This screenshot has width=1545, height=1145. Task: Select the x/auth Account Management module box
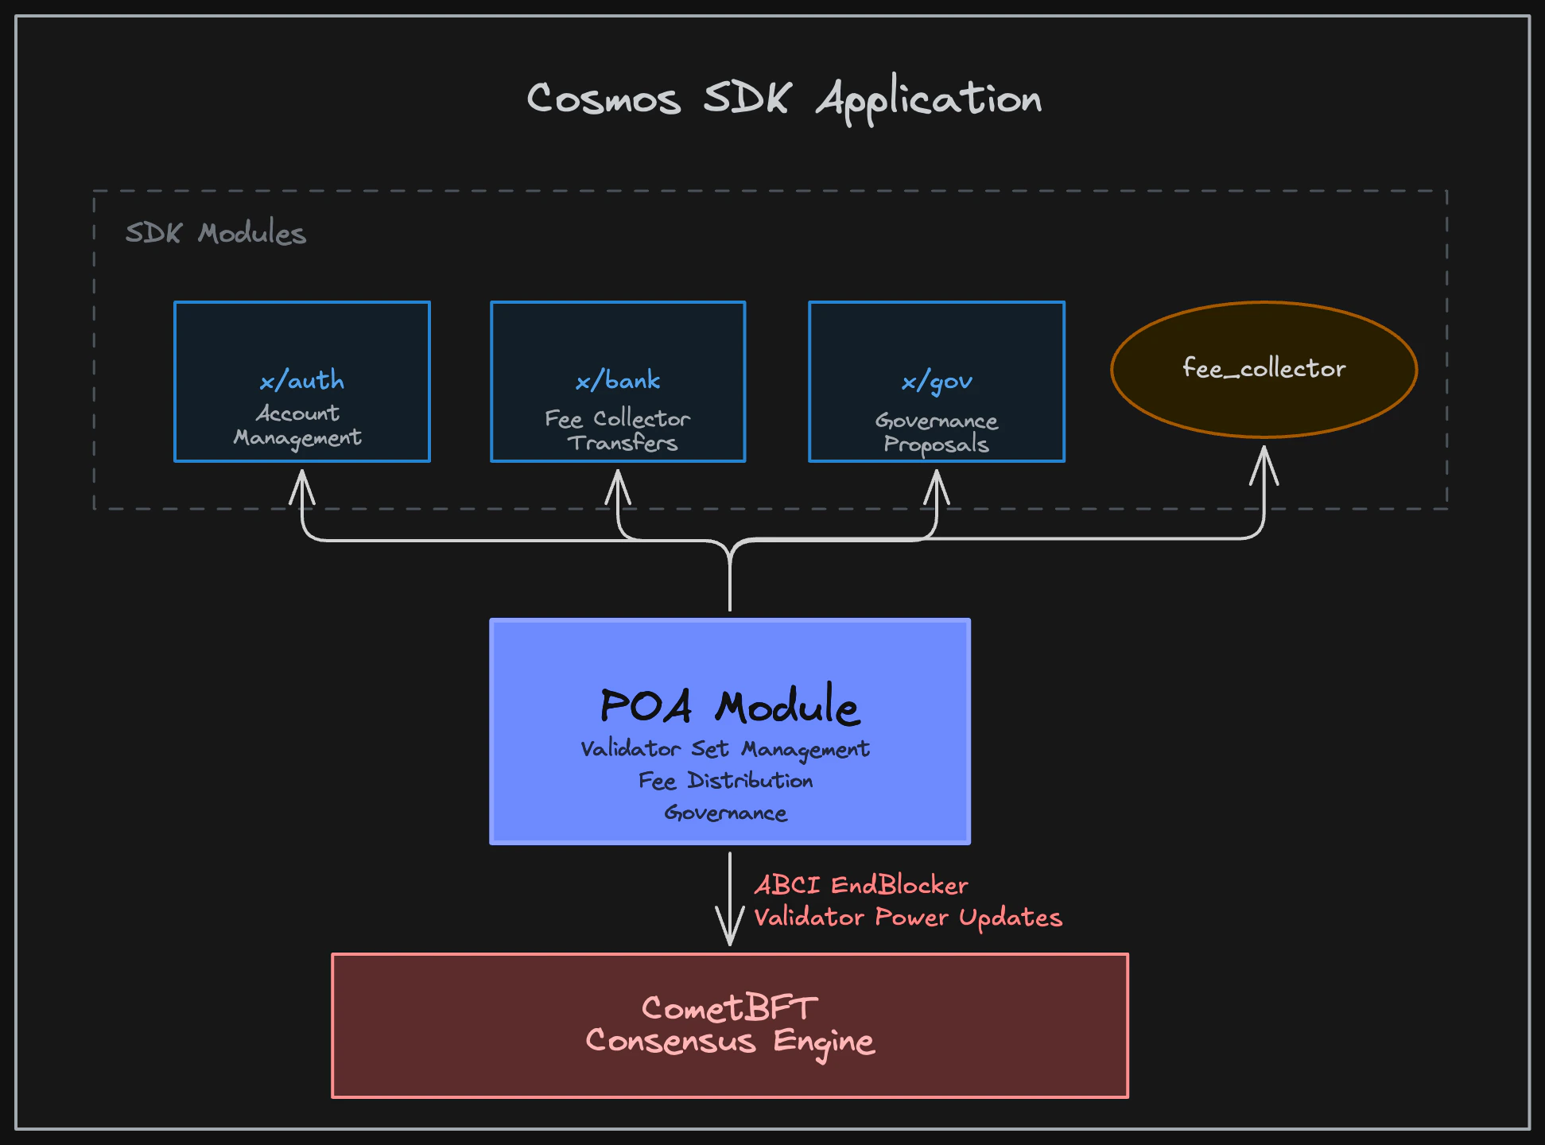[301, 382]
